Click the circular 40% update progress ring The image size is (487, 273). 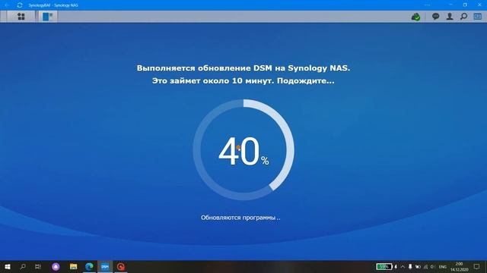pos(243,150)
